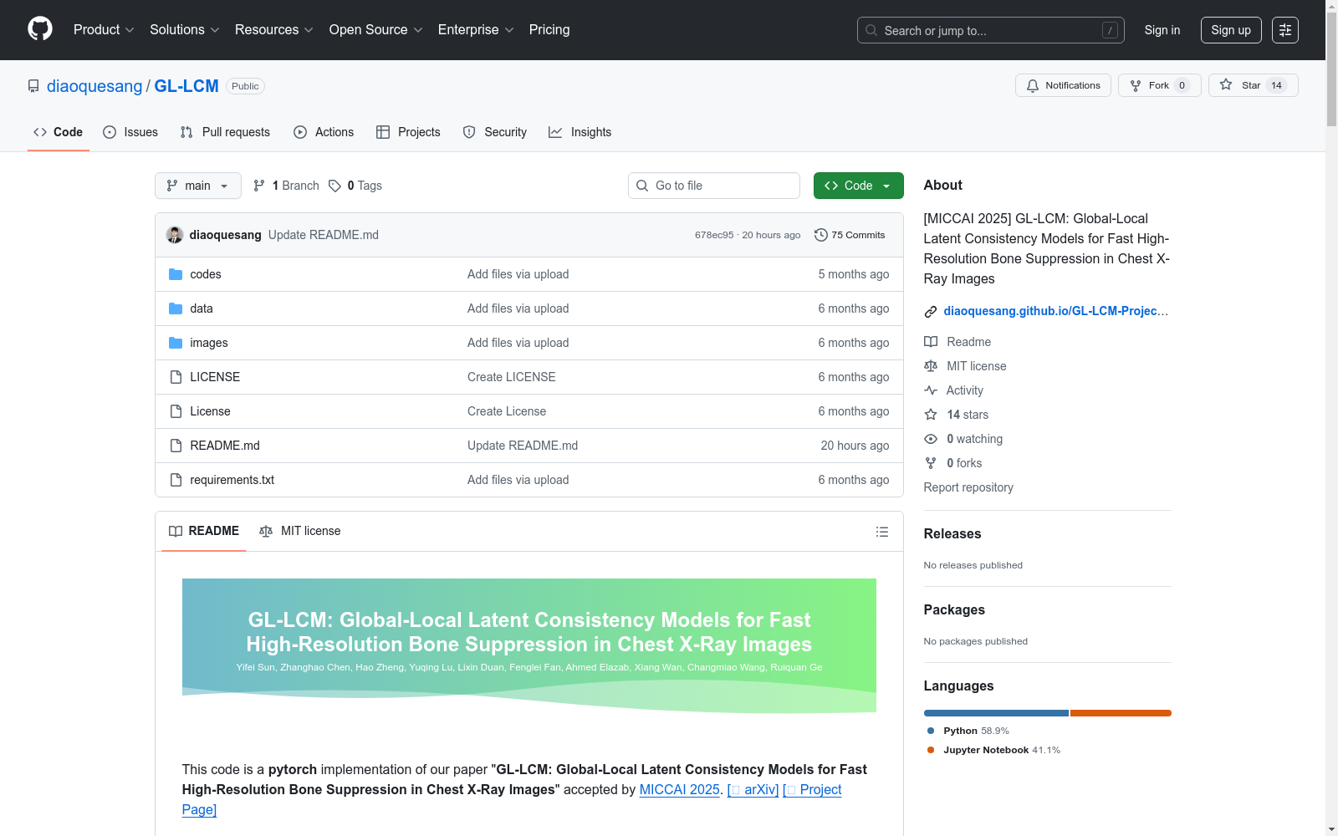
Task: Click the orange Jupyter Notebook bar segment
Action: tap(1121, 713)
